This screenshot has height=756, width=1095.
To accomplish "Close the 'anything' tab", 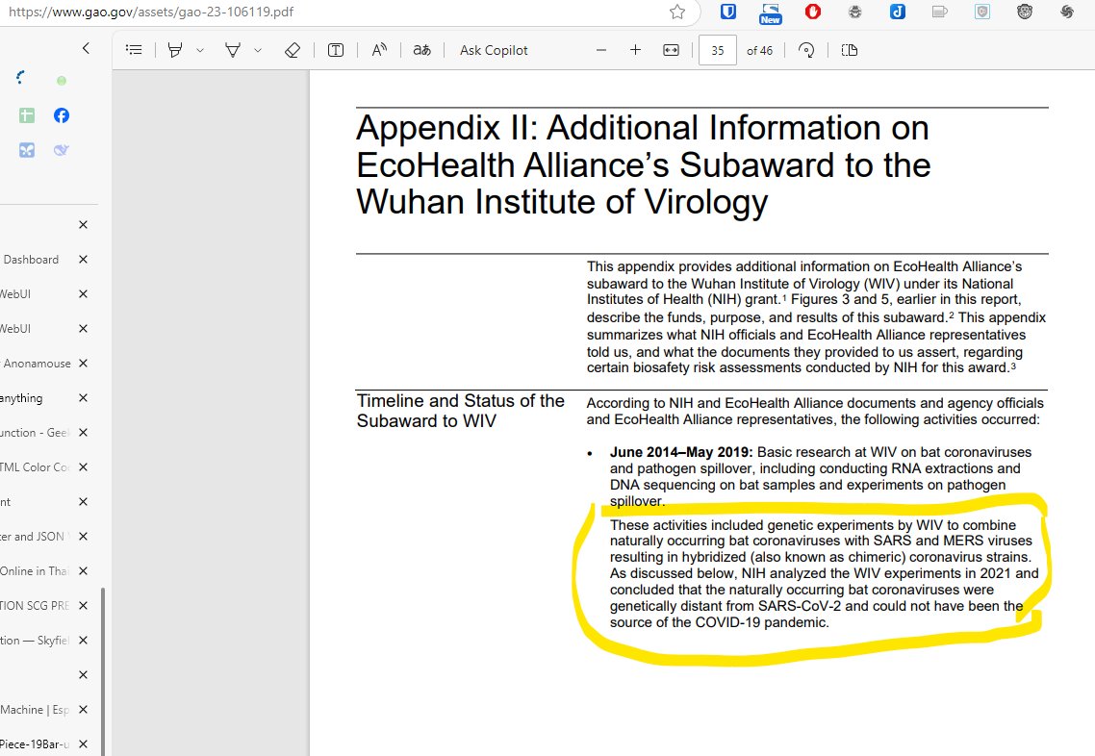I will 83,398.
